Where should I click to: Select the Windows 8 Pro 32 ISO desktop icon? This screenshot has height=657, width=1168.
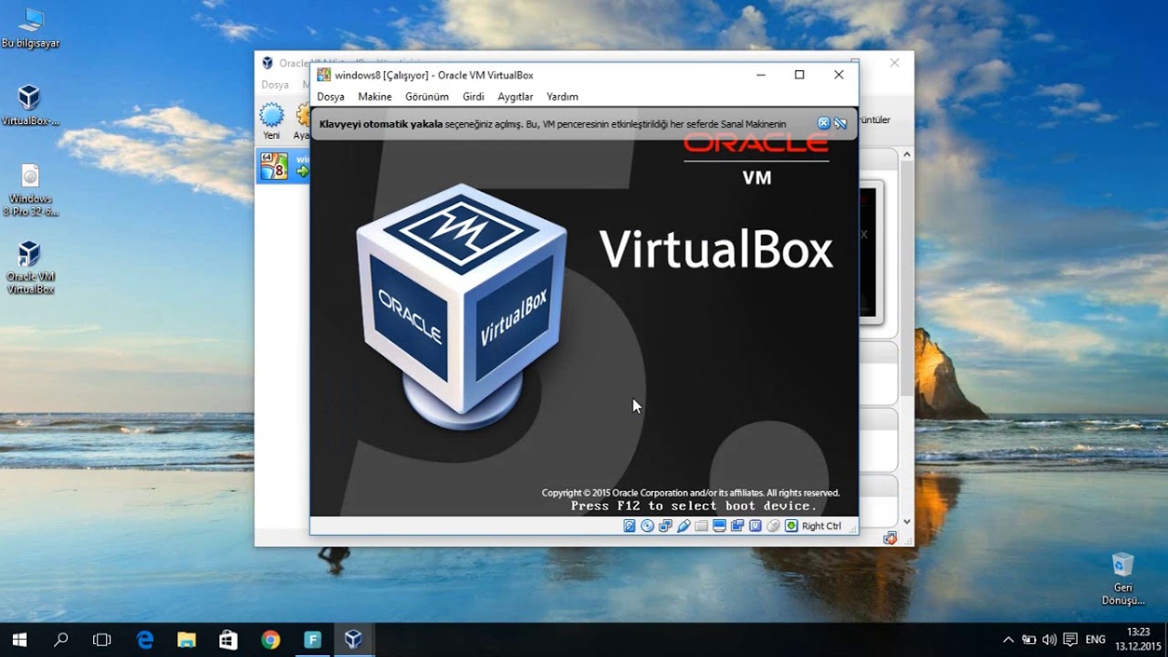30,190
